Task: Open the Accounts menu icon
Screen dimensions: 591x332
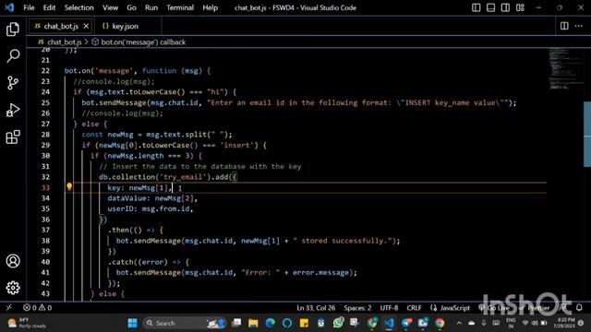Action: pyautogui.click(x=13, y=261)
